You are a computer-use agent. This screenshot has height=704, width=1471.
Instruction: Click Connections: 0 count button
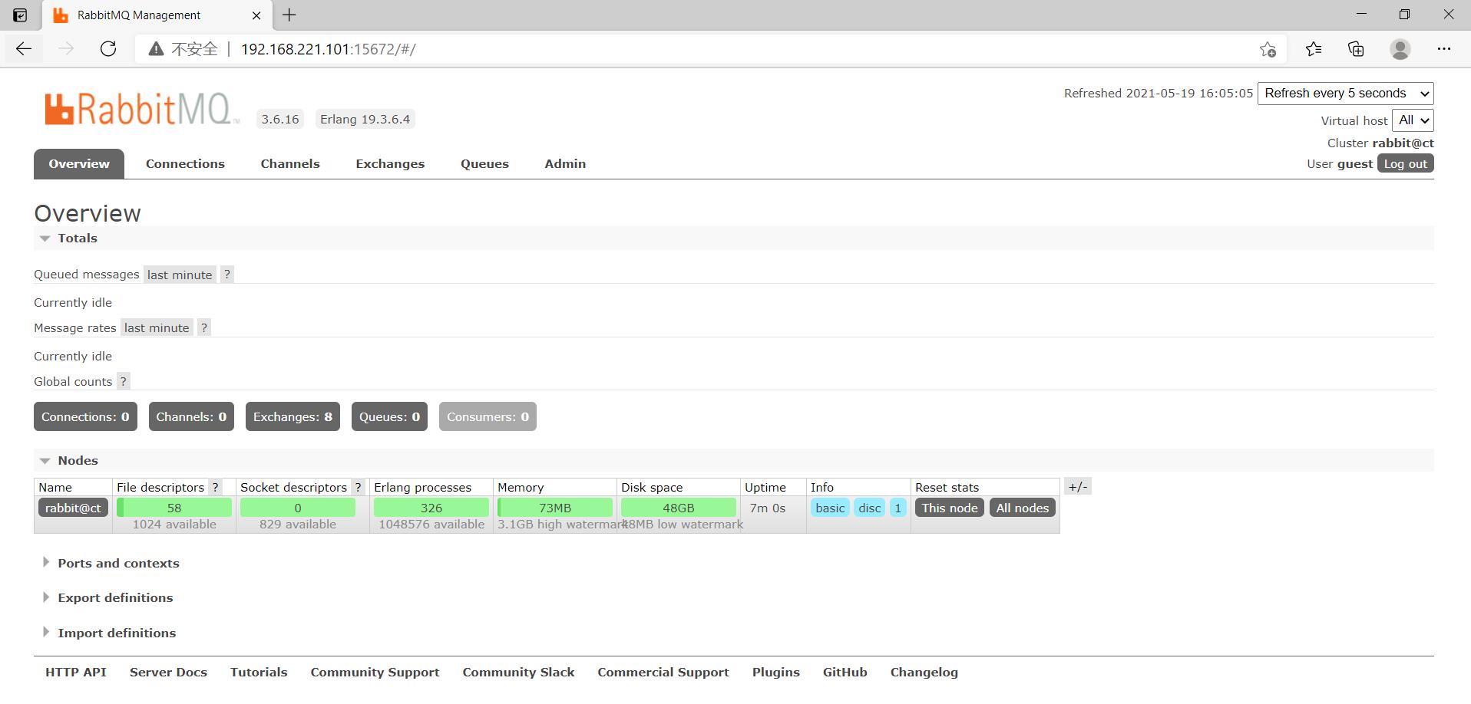[x=85, y=416]
